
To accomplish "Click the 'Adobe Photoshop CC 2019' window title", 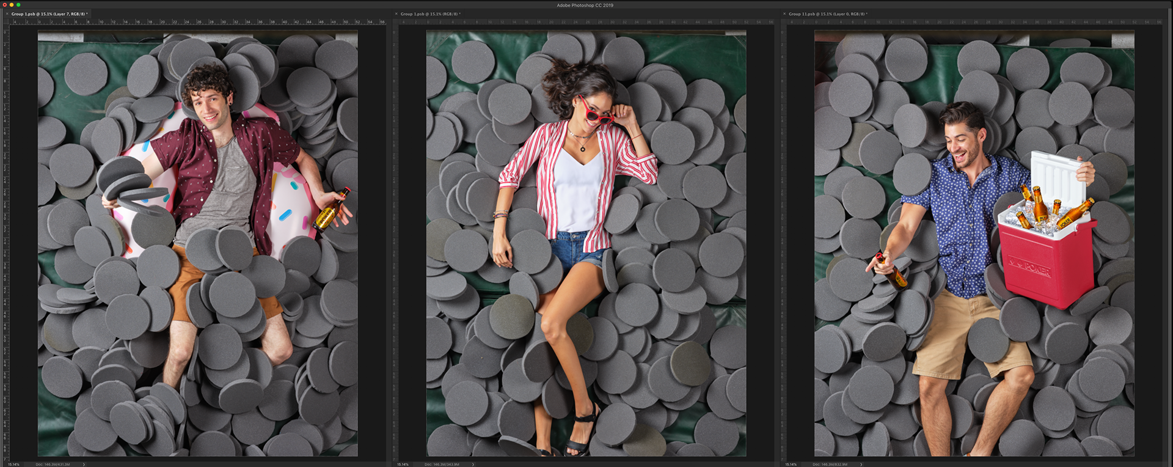I will pos(585,5).
